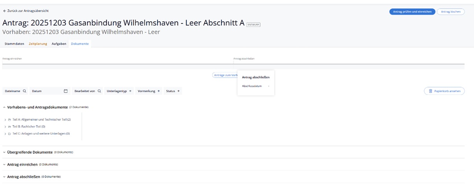Go to the Aufgaben tab
The height and width of the screenshot is (194, 474).
pos(59,44)
